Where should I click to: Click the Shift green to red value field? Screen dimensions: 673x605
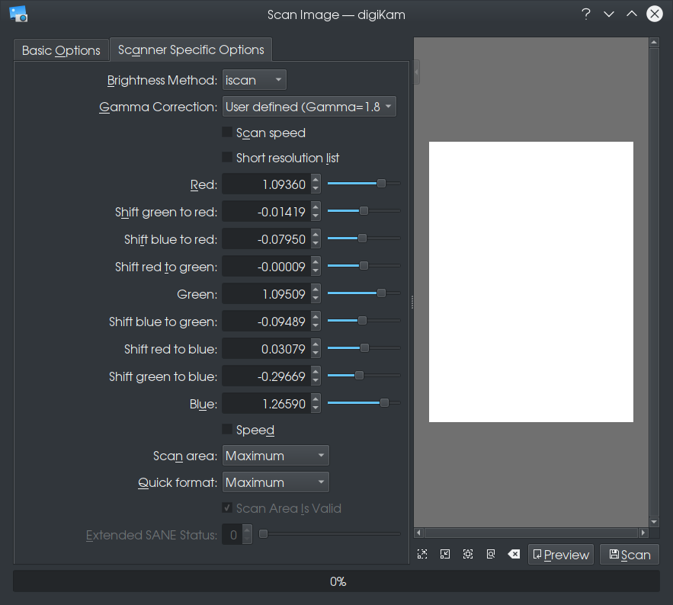click(x=267, y=212)
